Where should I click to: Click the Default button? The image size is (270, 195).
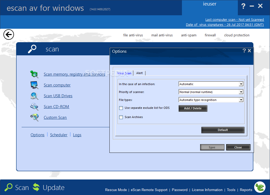223,130
